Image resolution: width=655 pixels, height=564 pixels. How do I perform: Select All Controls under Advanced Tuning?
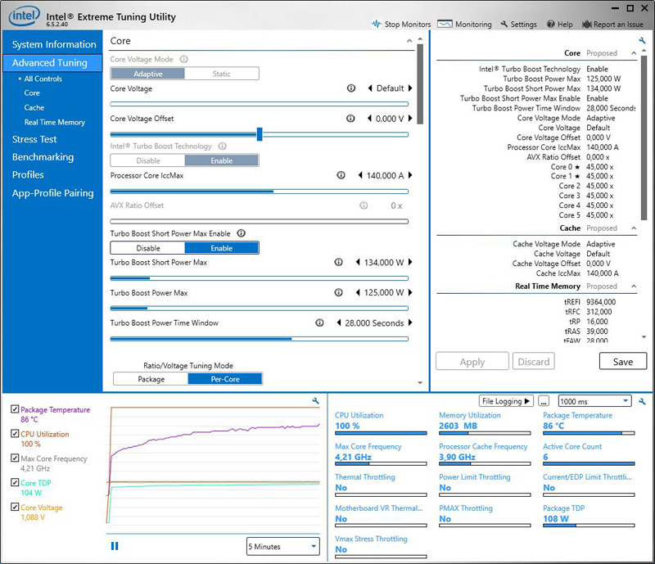pyautogui.click(x=43, y=79)
